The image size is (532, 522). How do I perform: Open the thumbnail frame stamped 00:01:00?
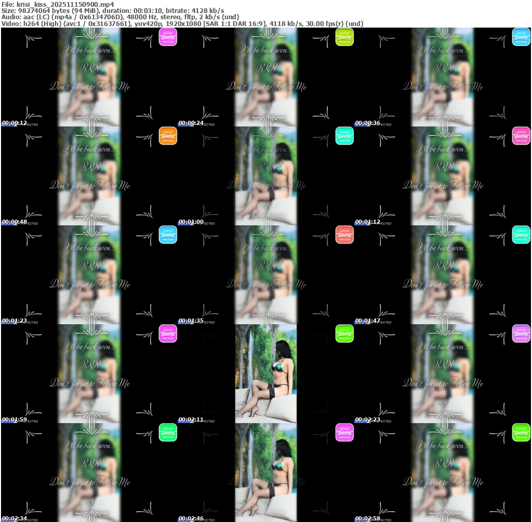pyautogui.click(x=266, y=176)
